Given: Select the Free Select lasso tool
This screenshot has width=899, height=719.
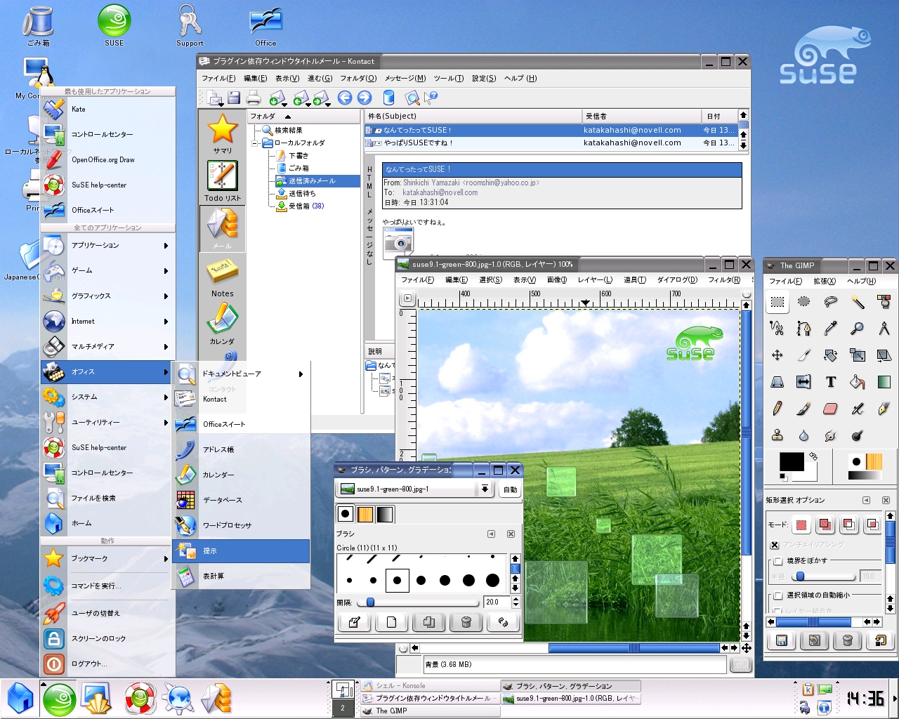Looking at the screenshot, I should (831, 302).
